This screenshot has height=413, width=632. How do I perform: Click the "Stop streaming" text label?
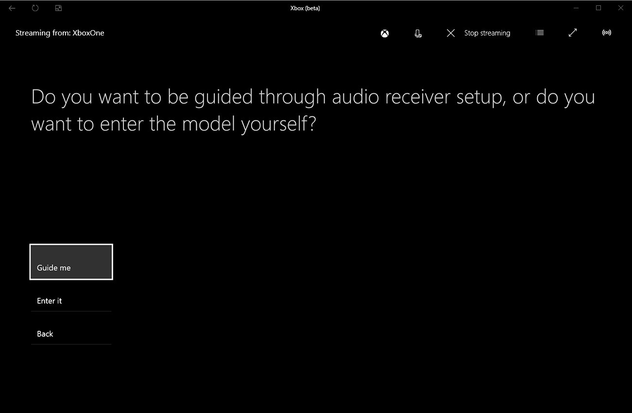pos(487,33)
